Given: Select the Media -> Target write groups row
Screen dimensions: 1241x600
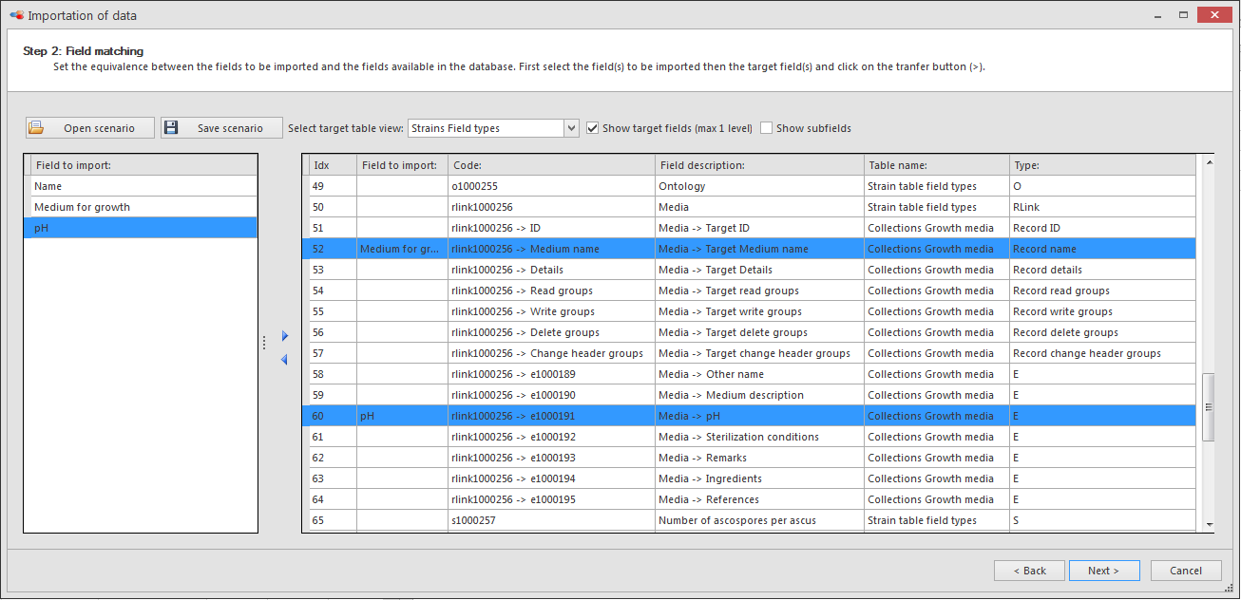Looking at the screenshot, I should (x=749, y=311).
